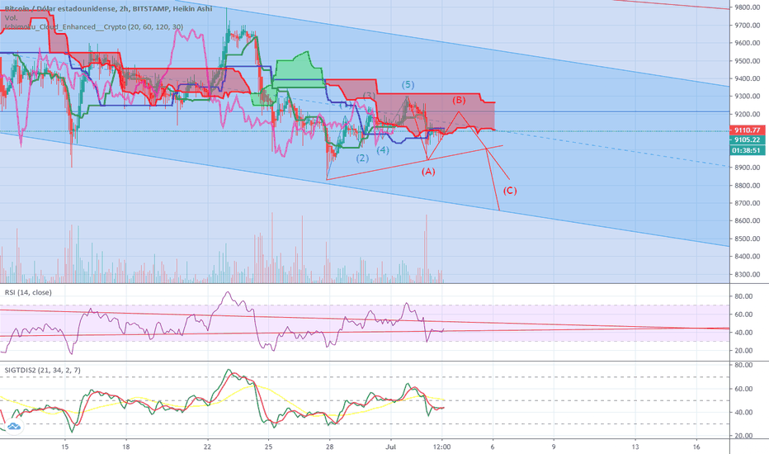Click 8500.00 on the price axis
The height and width of the screenshot is (454, 769).
tap(747, 239)
